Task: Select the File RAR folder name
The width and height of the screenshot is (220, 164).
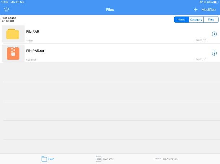Action: 32,32
